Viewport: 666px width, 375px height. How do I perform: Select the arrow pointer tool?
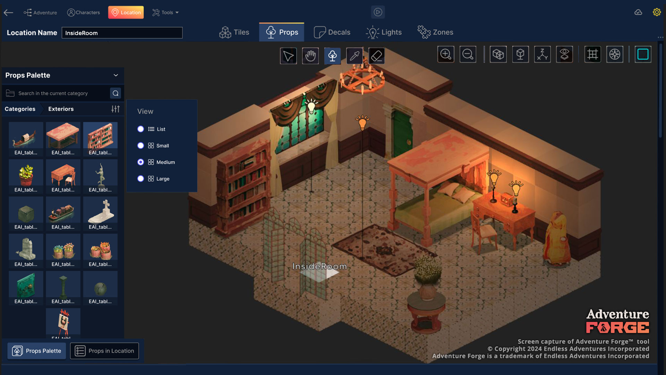click(288, 56)
